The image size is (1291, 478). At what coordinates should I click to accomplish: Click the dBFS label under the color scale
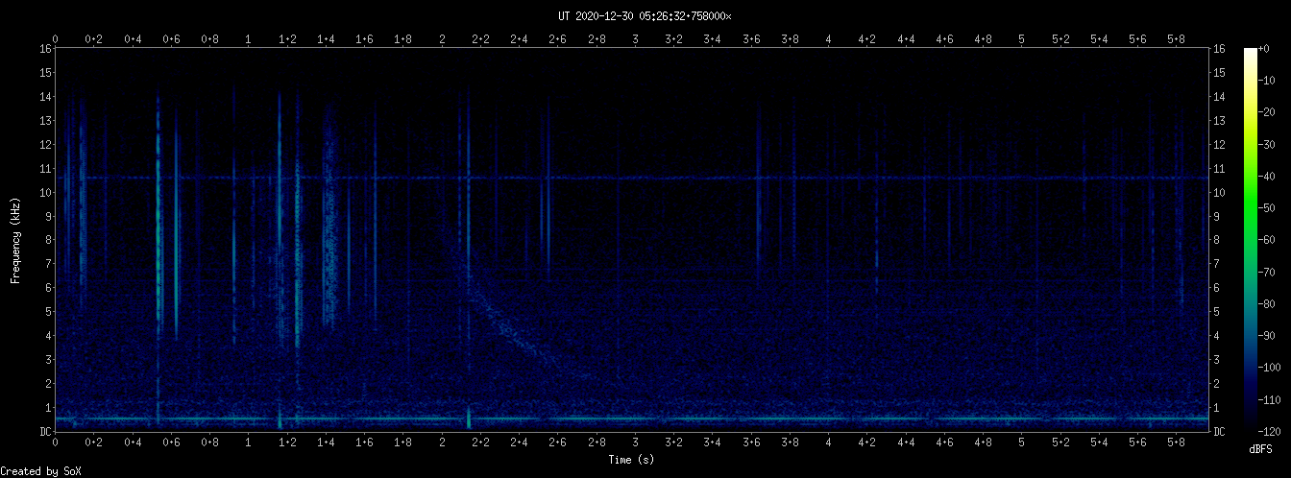[1260, 449]
